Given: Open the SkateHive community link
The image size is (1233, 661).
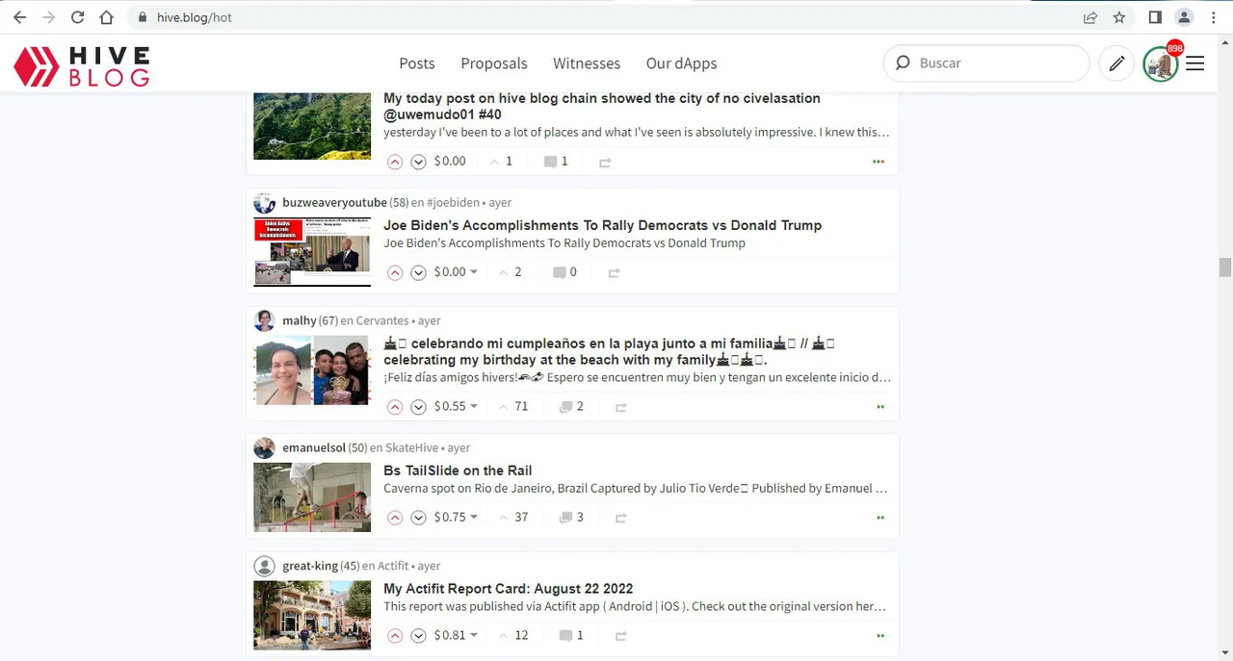Looking at the screenshot, I should pos(411,448).
